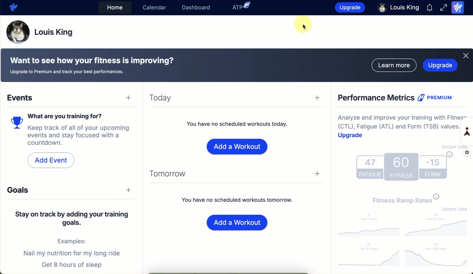Add a new event with plus icon

(129, 98)
